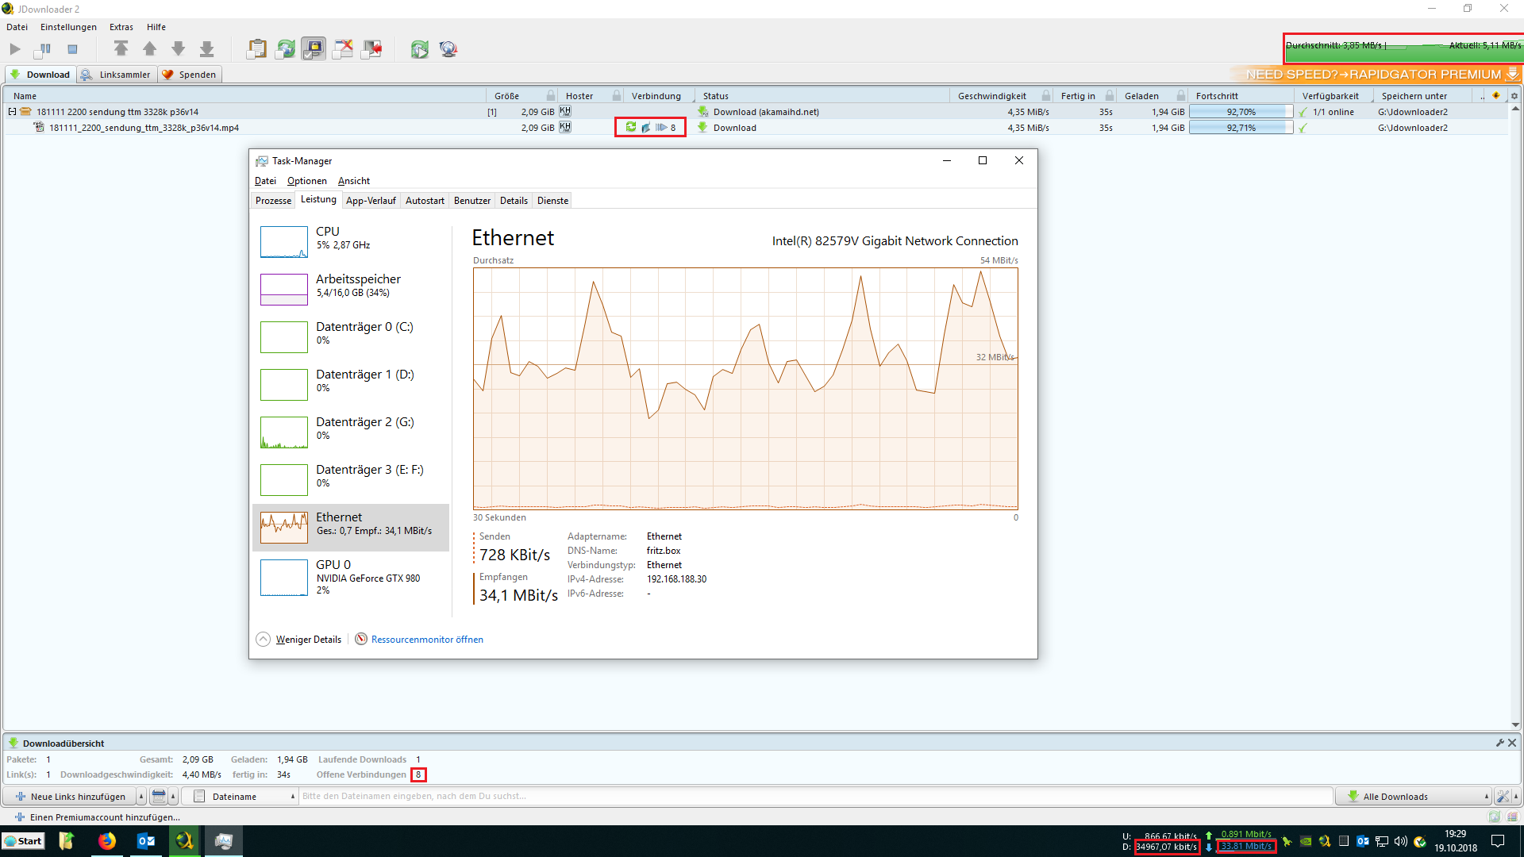Stop downloads with the stop icon

[72, 49]
